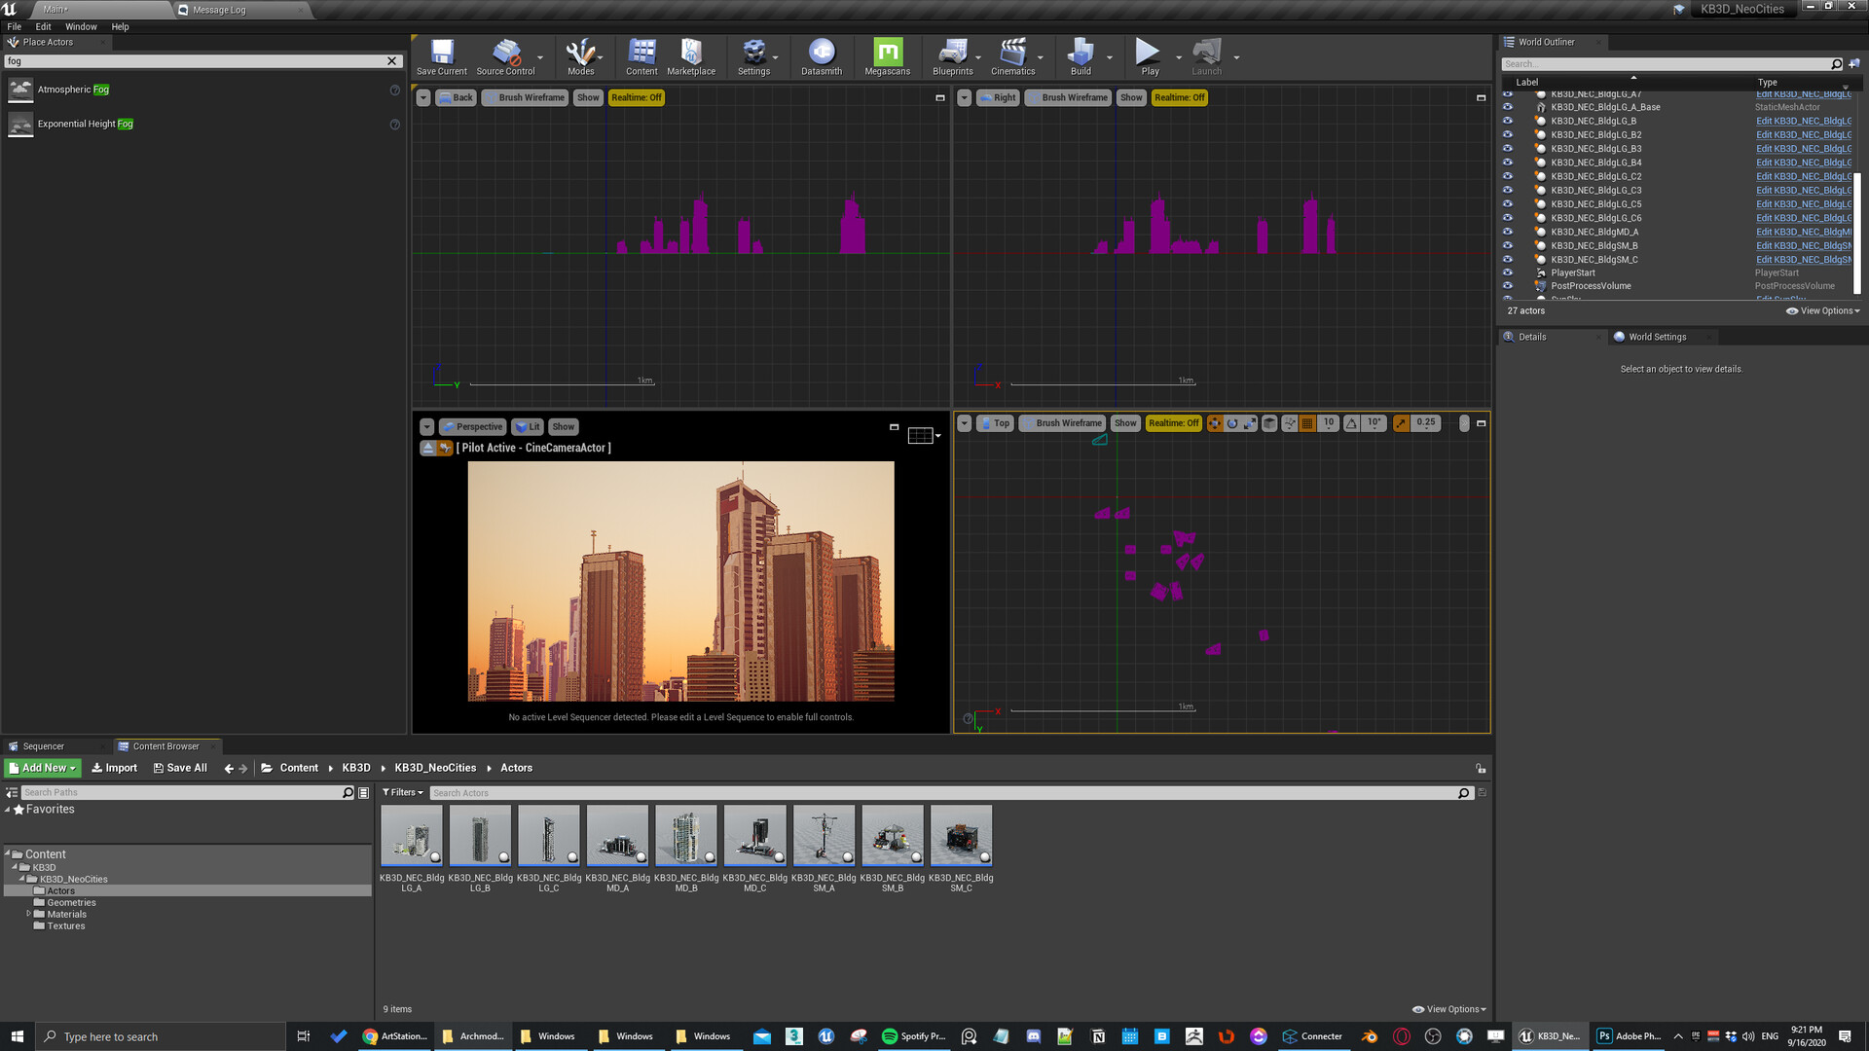Open Filters dropdown in Content Browser

pos(403,793)
